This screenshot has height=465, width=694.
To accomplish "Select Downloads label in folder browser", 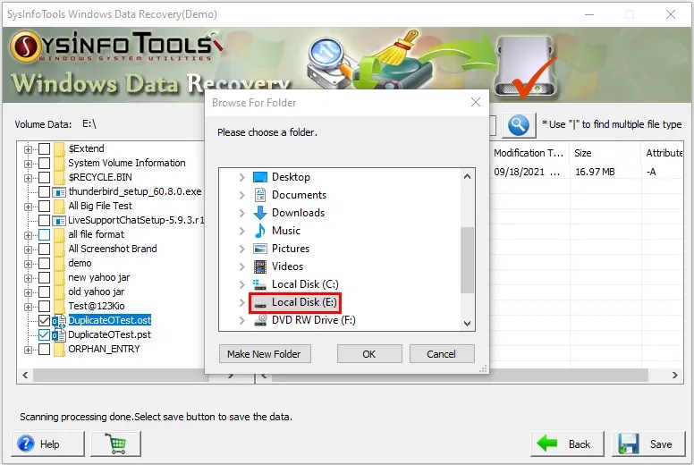I will 299,213.
